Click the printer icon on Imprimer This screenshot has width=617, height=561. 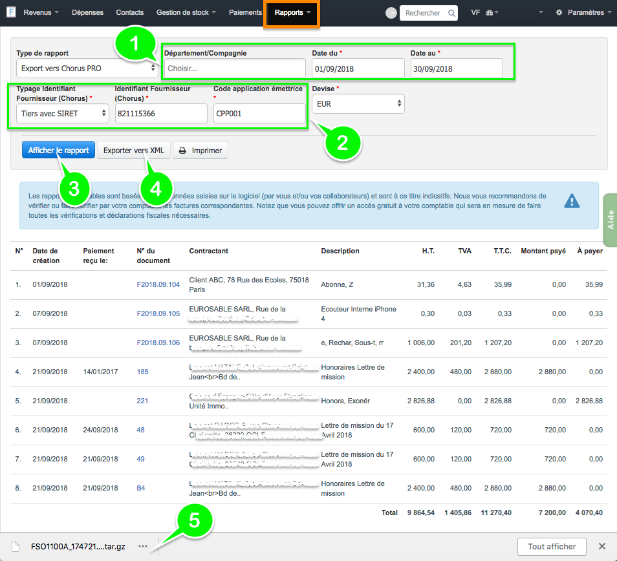pyautogui.click(x=183, y=151)
